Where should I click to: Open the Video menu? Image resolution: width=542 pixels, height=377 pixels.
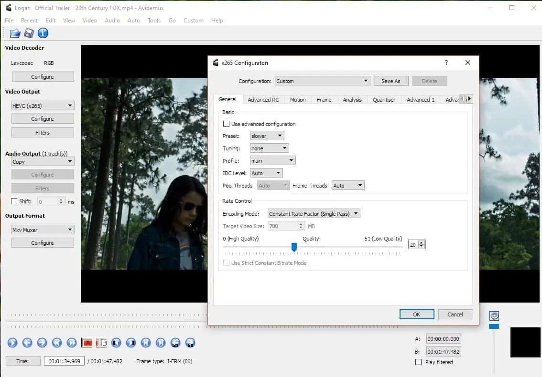click(x=90, y=21)
